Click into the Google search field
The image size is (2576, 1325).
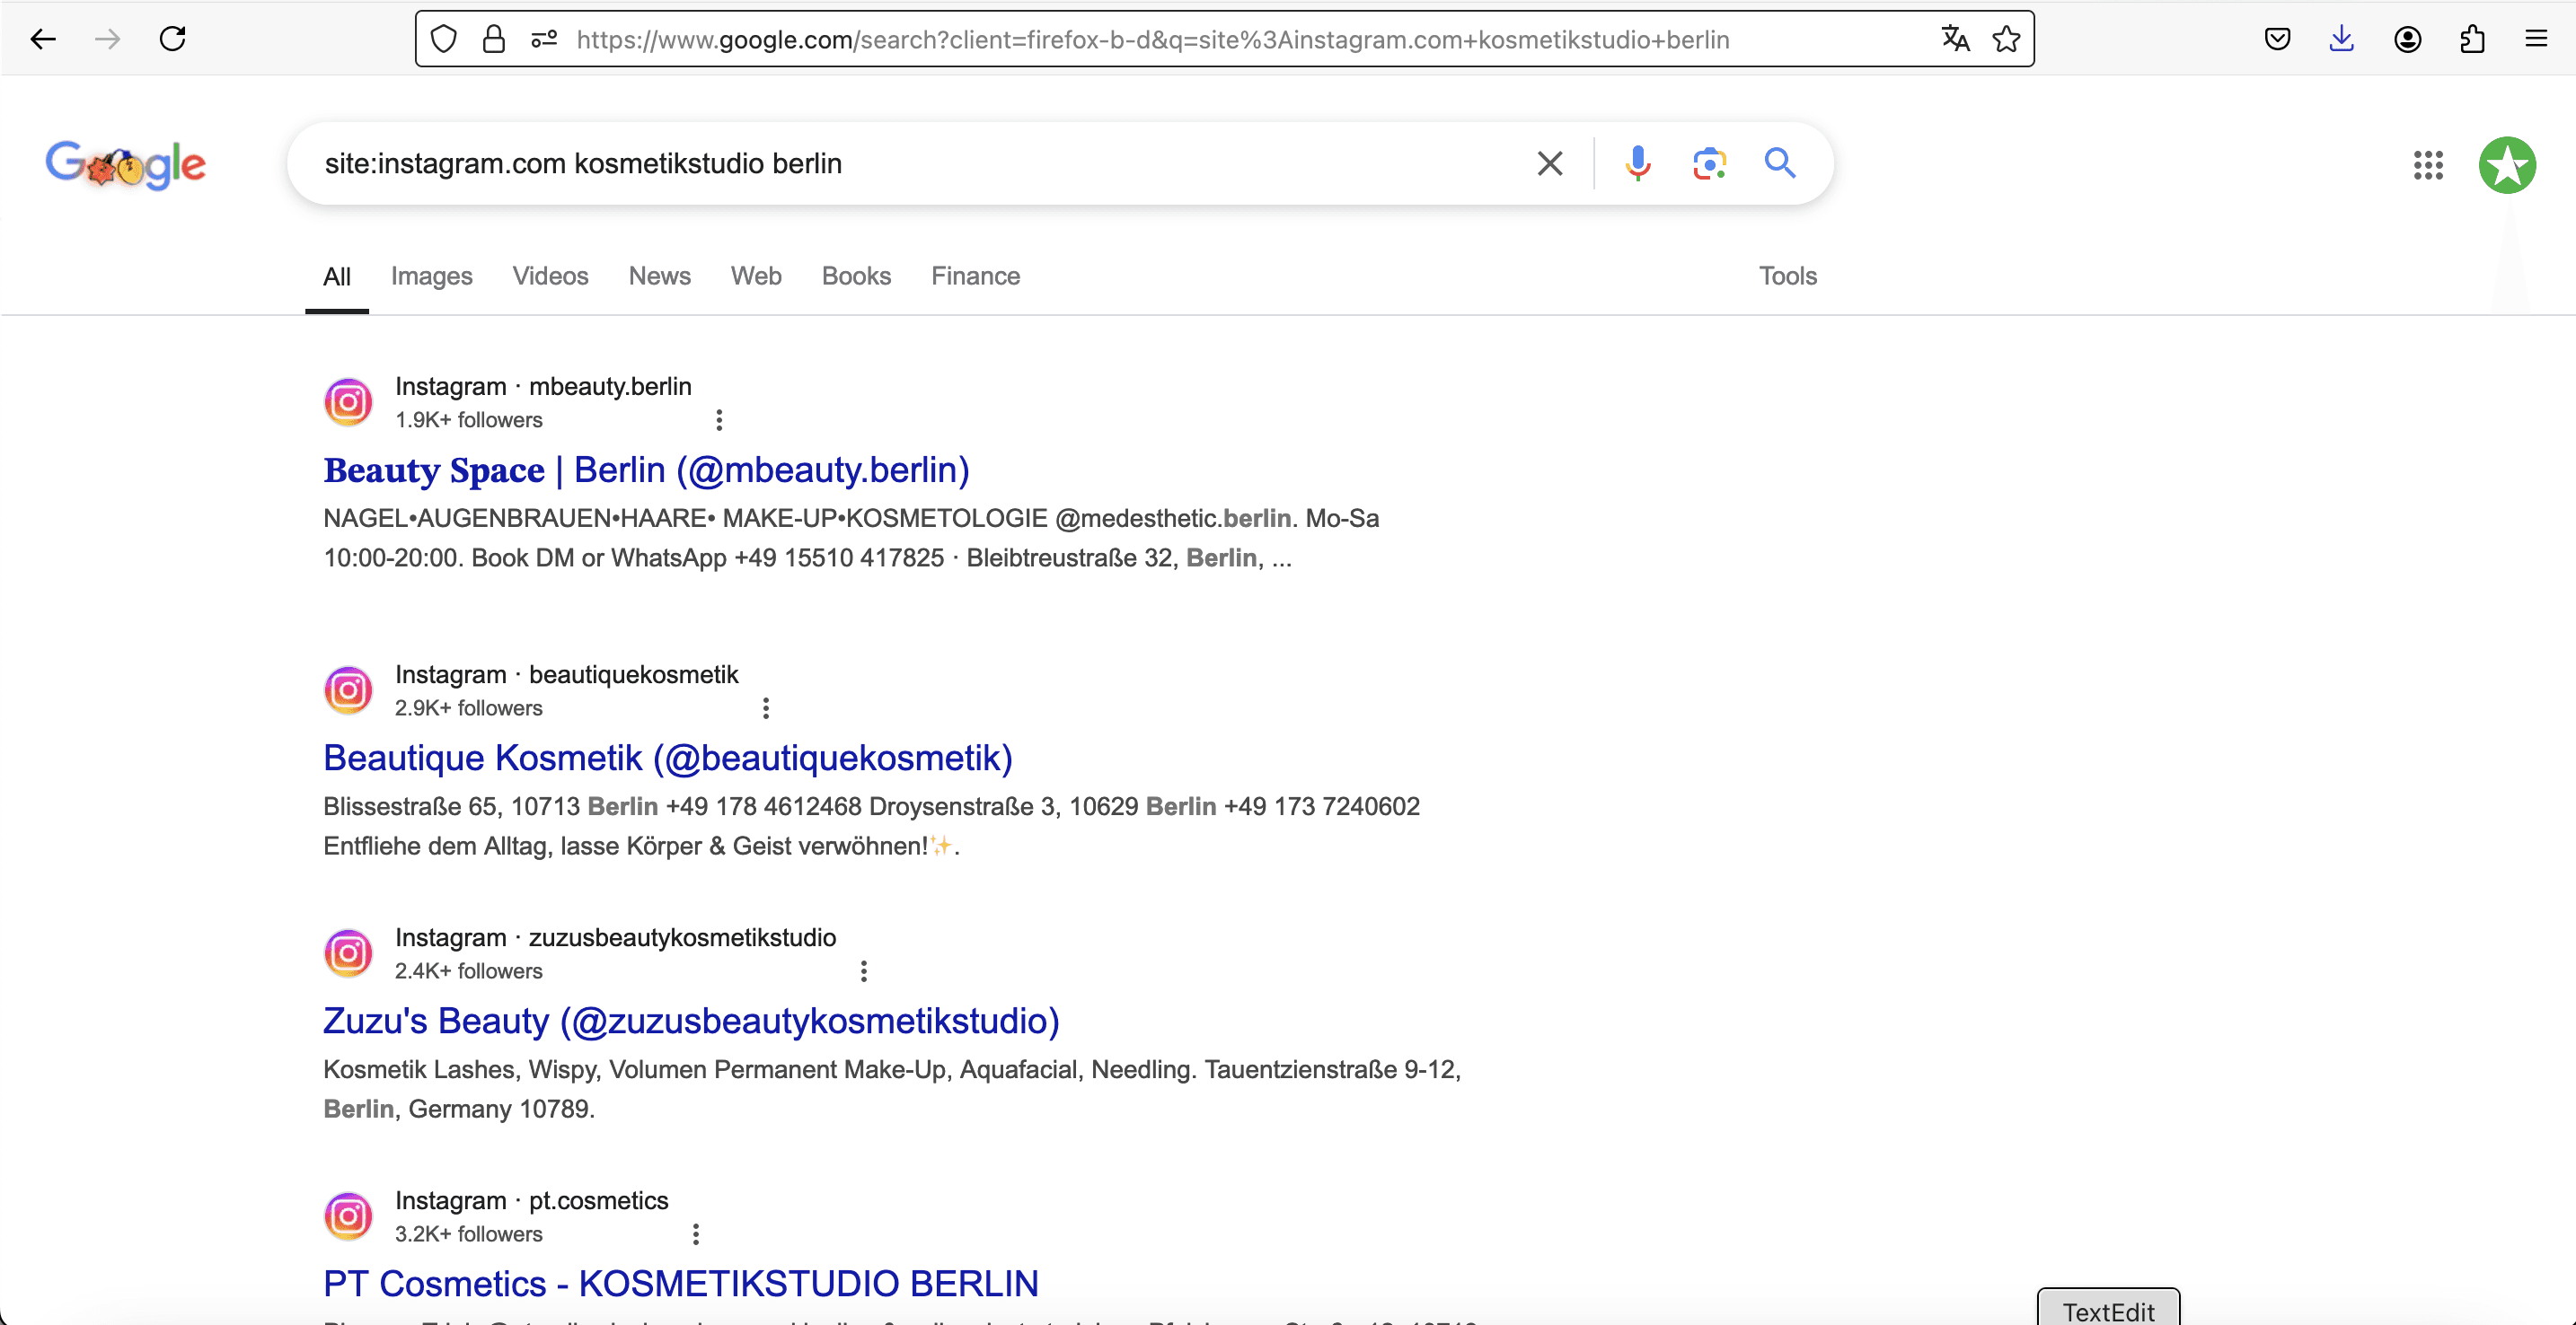(900, 162)
